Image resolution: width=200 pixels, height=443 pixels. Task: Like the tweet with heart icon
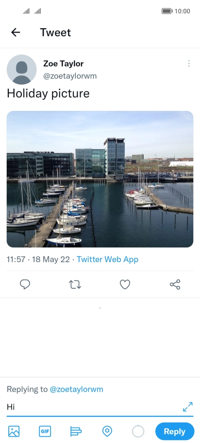click(x=125, y=284)
